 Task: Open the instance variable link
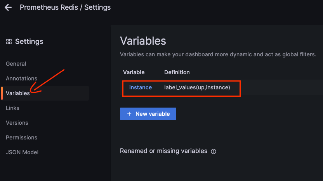pyautogui.click(x=140, y=87)
